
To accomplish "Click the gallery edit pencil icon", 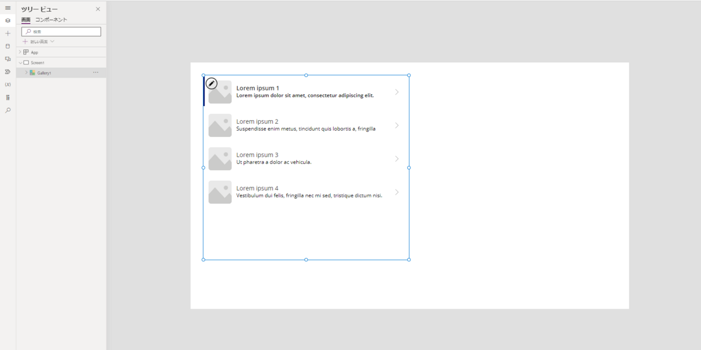I will click(x=211, y=84).
